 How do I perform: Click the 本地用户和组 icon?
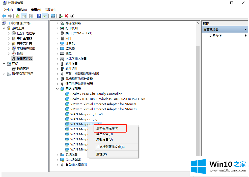14,48
